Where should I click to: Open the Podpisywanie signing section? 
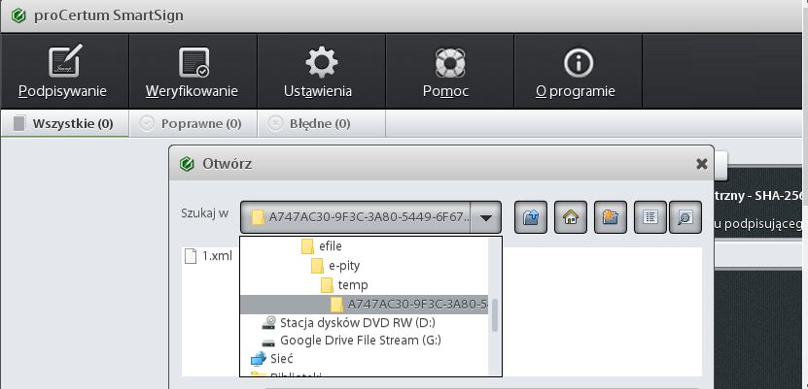(63, 73)
